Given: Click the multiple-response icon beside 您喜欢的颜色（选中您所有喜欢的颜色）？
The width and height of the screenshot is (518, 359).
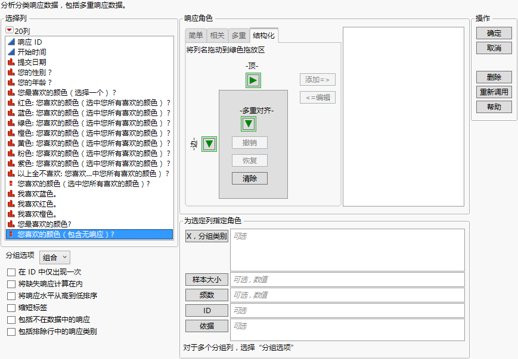Looking at the screenshot, I should [x=11, y=183].
